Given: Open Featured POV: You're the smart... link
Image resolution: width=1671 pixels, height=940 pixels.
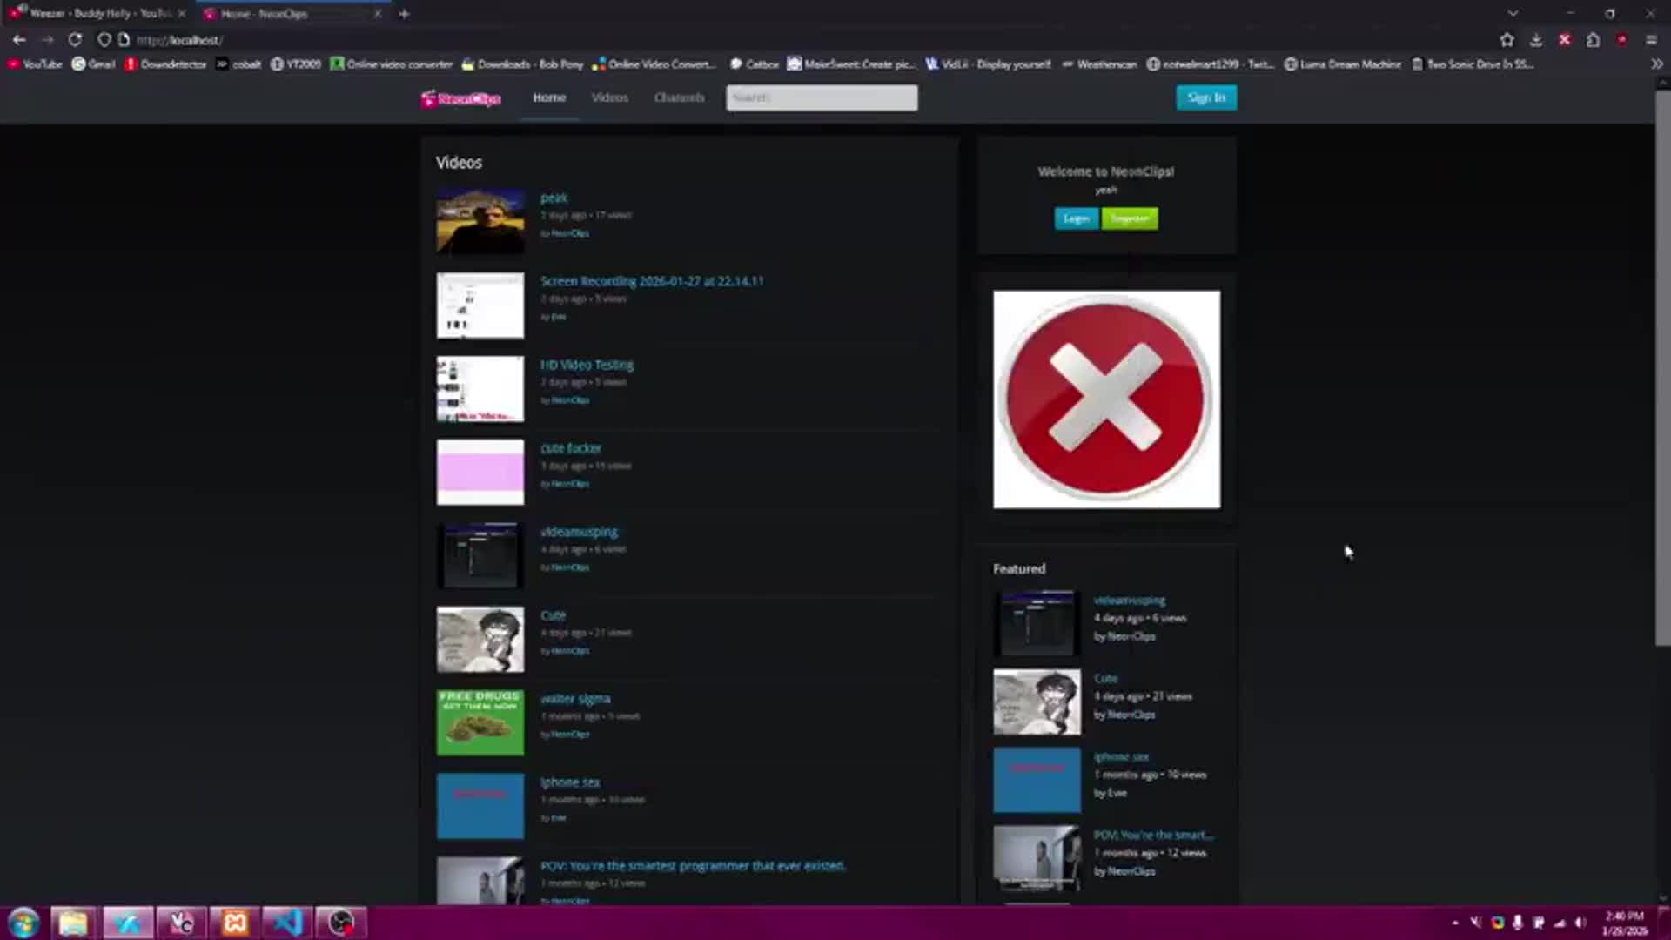Looking at the screenshot, I should [x=1153, y=835].
